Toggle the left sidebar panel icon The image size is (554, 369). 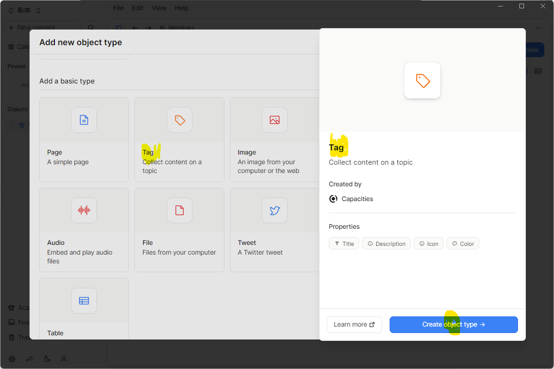(x=119, y=28)
